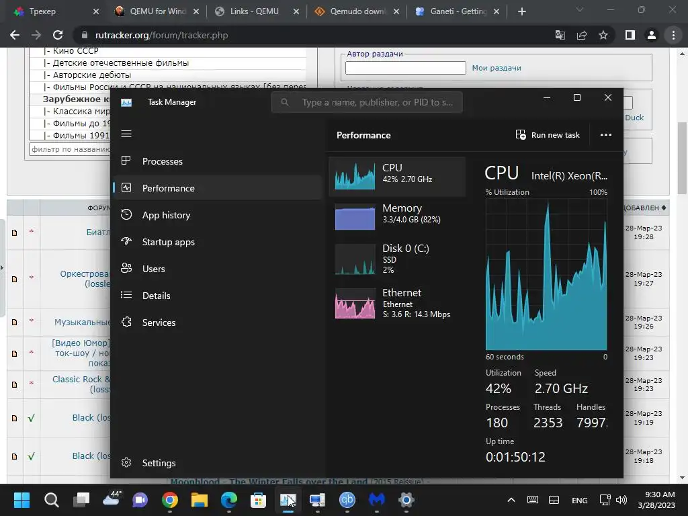Select the Performance page in Task Manager
The height and width of the screenshot is (516, 688).
pyautogui.click(x=218, y=188)
